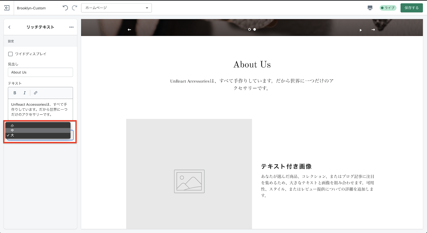427x233 pixels.
Task: Click the 保存する button
Action: point(412,8)
